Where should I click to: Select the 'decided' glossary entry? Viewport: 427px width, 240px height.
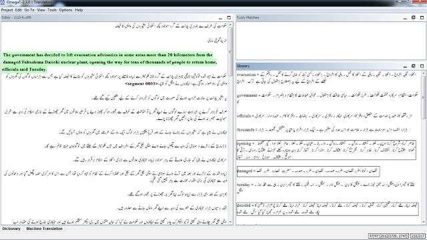tap(328, 209)
